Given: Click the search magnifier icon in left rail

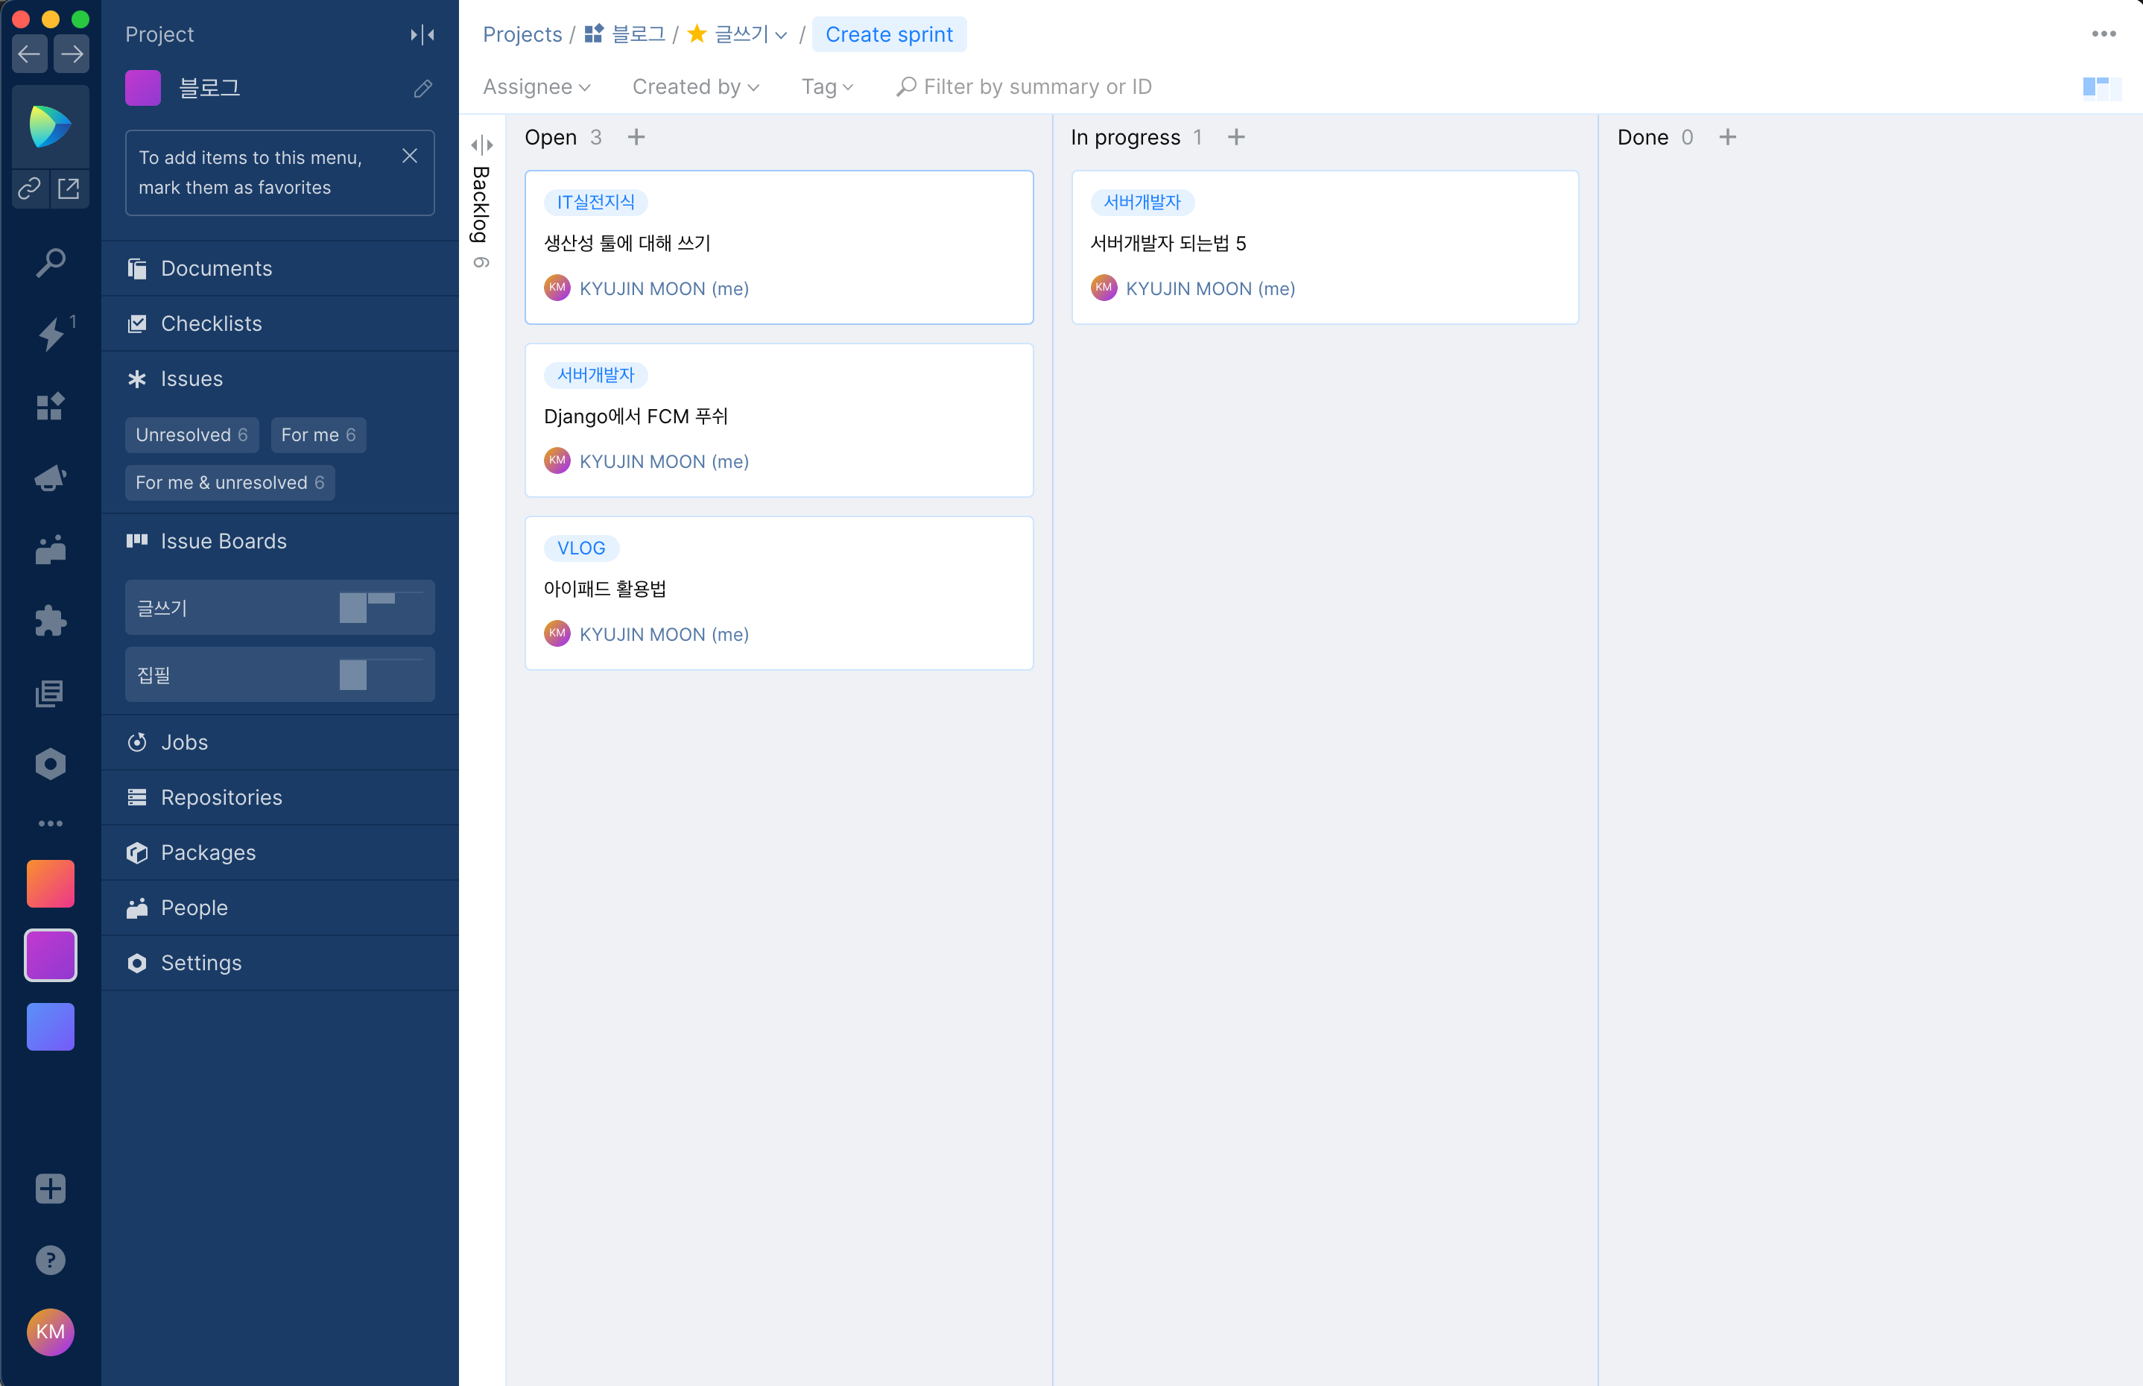Looking at the screenshot, I should coord(51,263).
